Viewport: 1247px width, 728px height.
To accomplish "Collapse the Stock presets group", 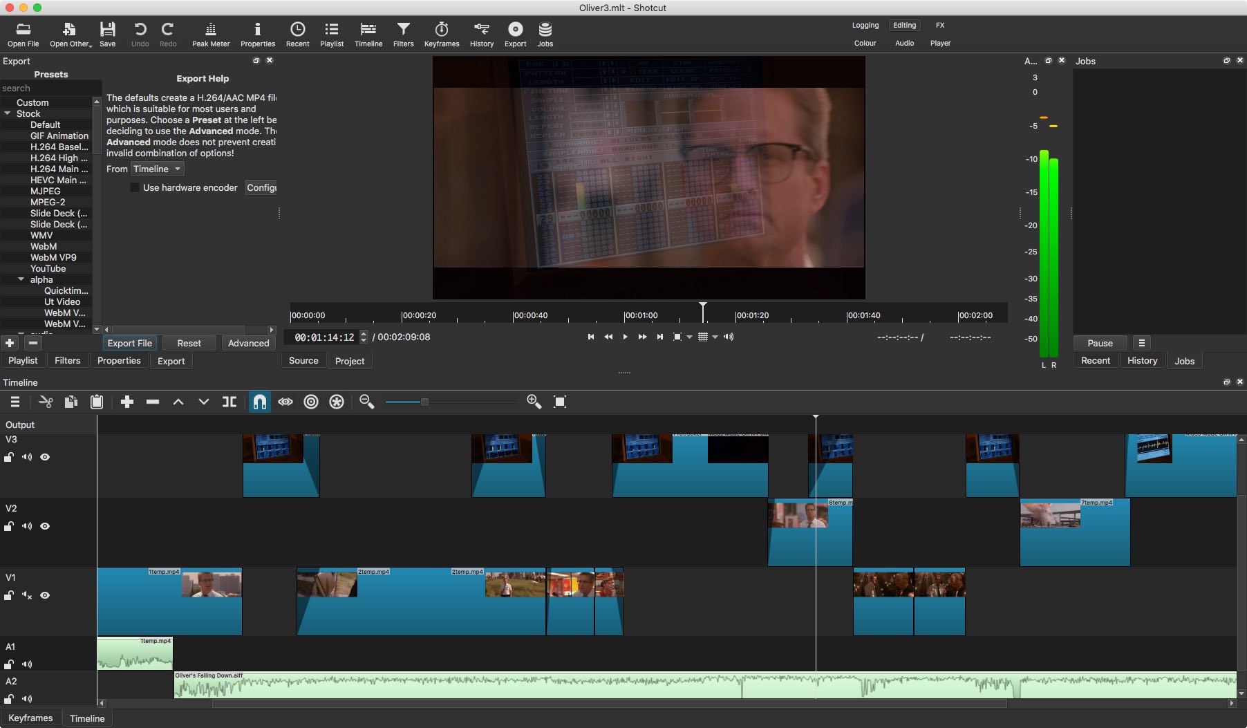I will (x=8, y=113).
